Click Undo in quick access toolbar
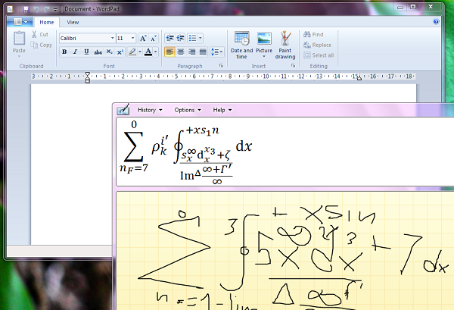This screenshot has width=454, height=310. click(x=36, y=9)
